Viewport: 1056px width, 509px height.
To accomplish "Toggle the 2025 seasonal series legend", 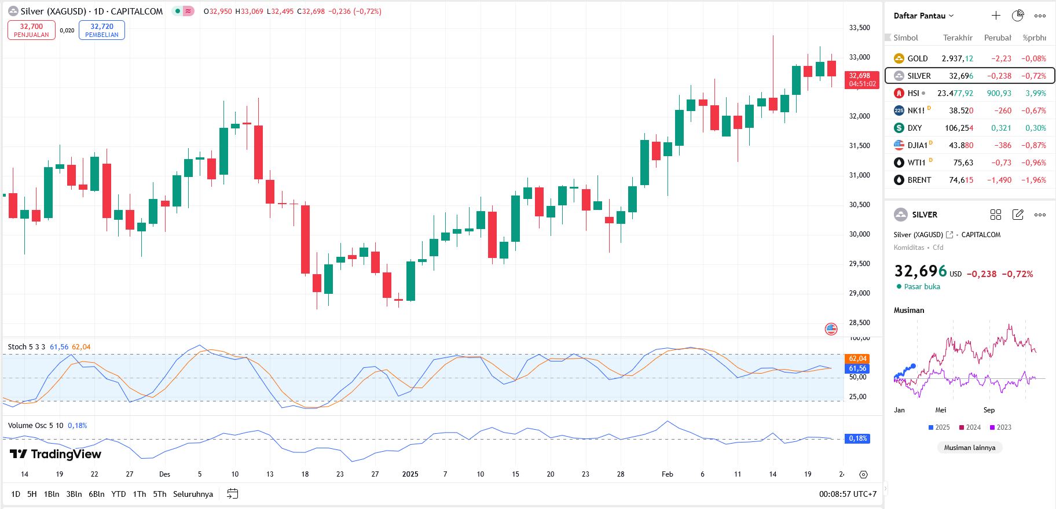I will (938, 427).
